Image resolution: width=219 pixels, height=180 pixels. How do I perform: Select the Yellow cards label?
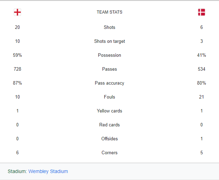click(109, 111)
